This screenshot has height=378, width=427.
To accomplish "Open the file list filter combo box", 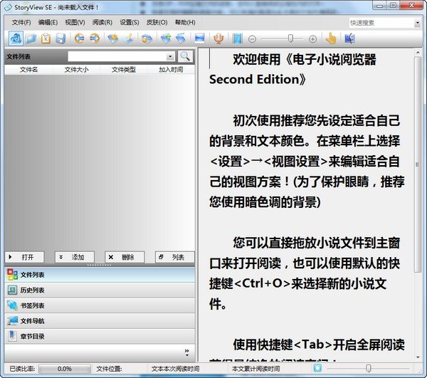I will point(121,56).
